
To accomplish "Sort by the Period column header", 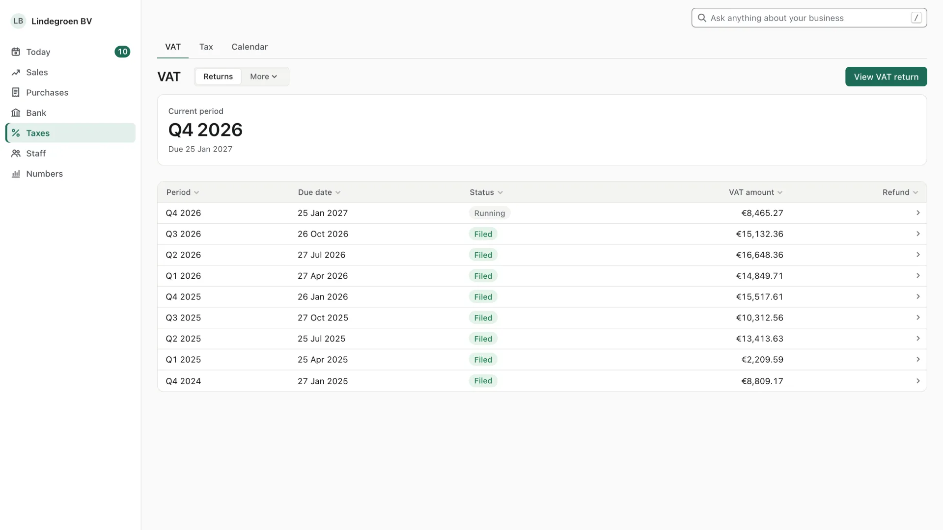I will coord(183,192).
